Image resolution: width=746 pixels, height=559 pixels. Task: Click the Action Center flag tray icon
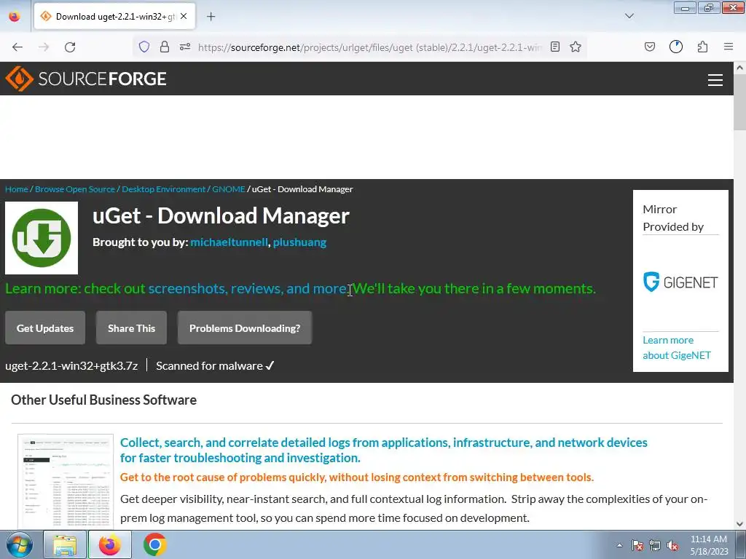(x=637, y=545)
